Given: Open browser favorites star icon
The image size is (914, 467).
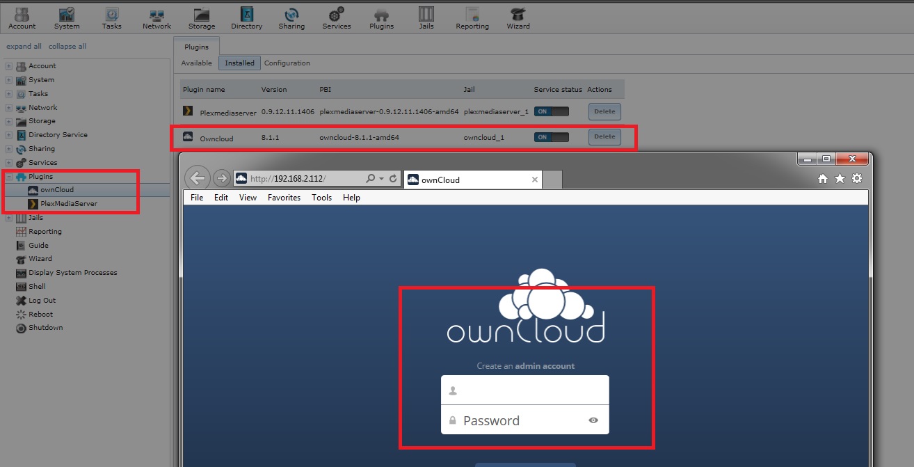Looking at the screenshot, I should [x=840, y=179].
